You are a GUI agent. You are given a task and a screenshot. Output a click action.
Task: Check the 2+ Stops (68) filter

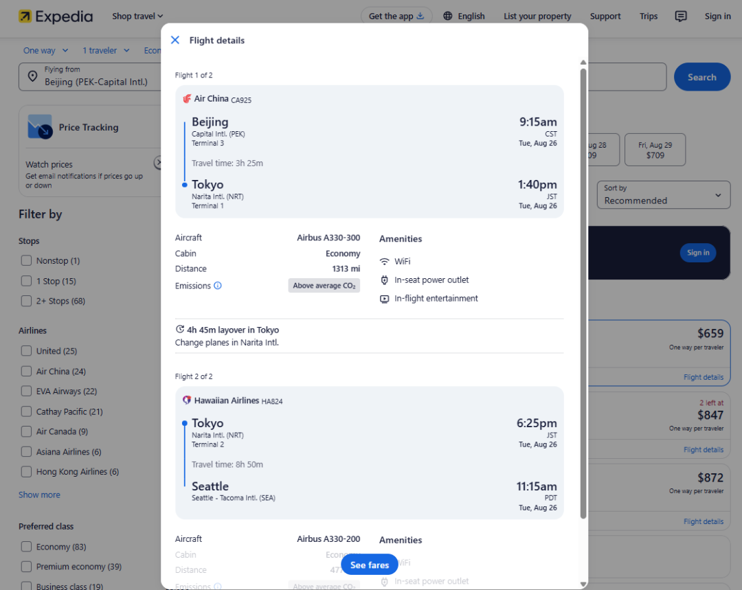(27, 301)
